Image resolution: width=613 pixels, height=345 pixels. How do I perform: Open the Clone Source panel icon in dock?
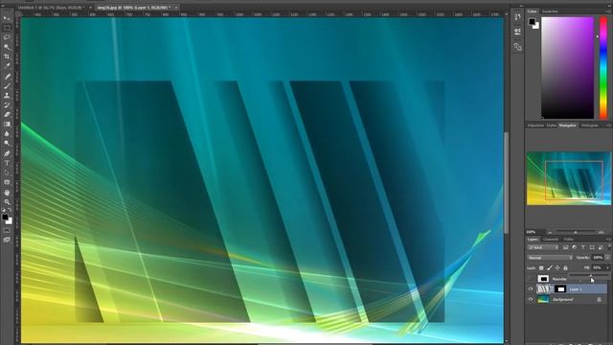click(x=517, y=47)
